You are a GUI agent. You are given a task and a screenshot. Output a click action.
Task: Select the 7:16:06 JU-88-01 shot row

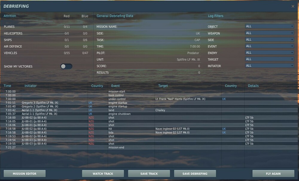click(149, 125)
